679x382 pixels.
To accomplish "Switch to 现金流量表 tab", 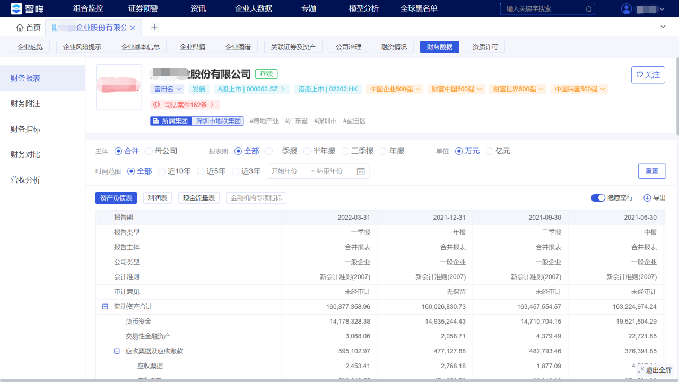I will [x=199, y=198].
